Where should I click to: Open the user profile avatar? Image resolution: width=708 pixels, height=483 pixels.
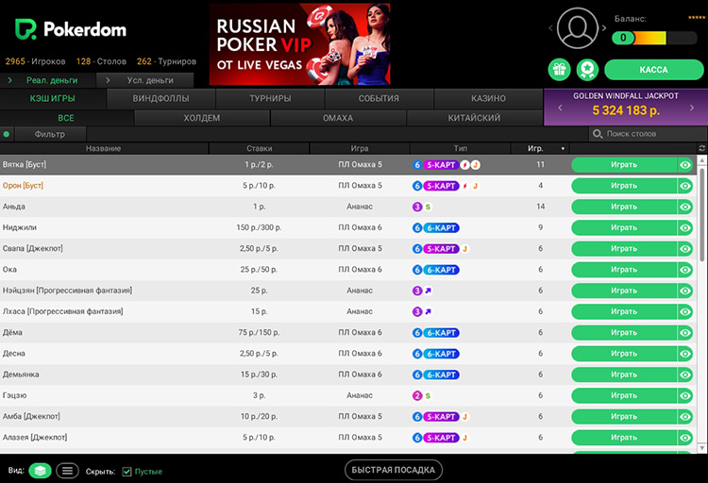pyautogui.click(x=578, y=28)
